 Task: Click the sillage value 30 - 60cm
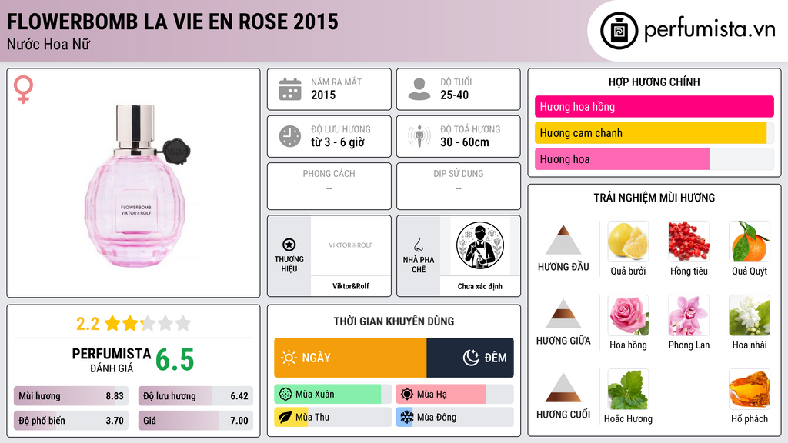click(x=464, y=142)
